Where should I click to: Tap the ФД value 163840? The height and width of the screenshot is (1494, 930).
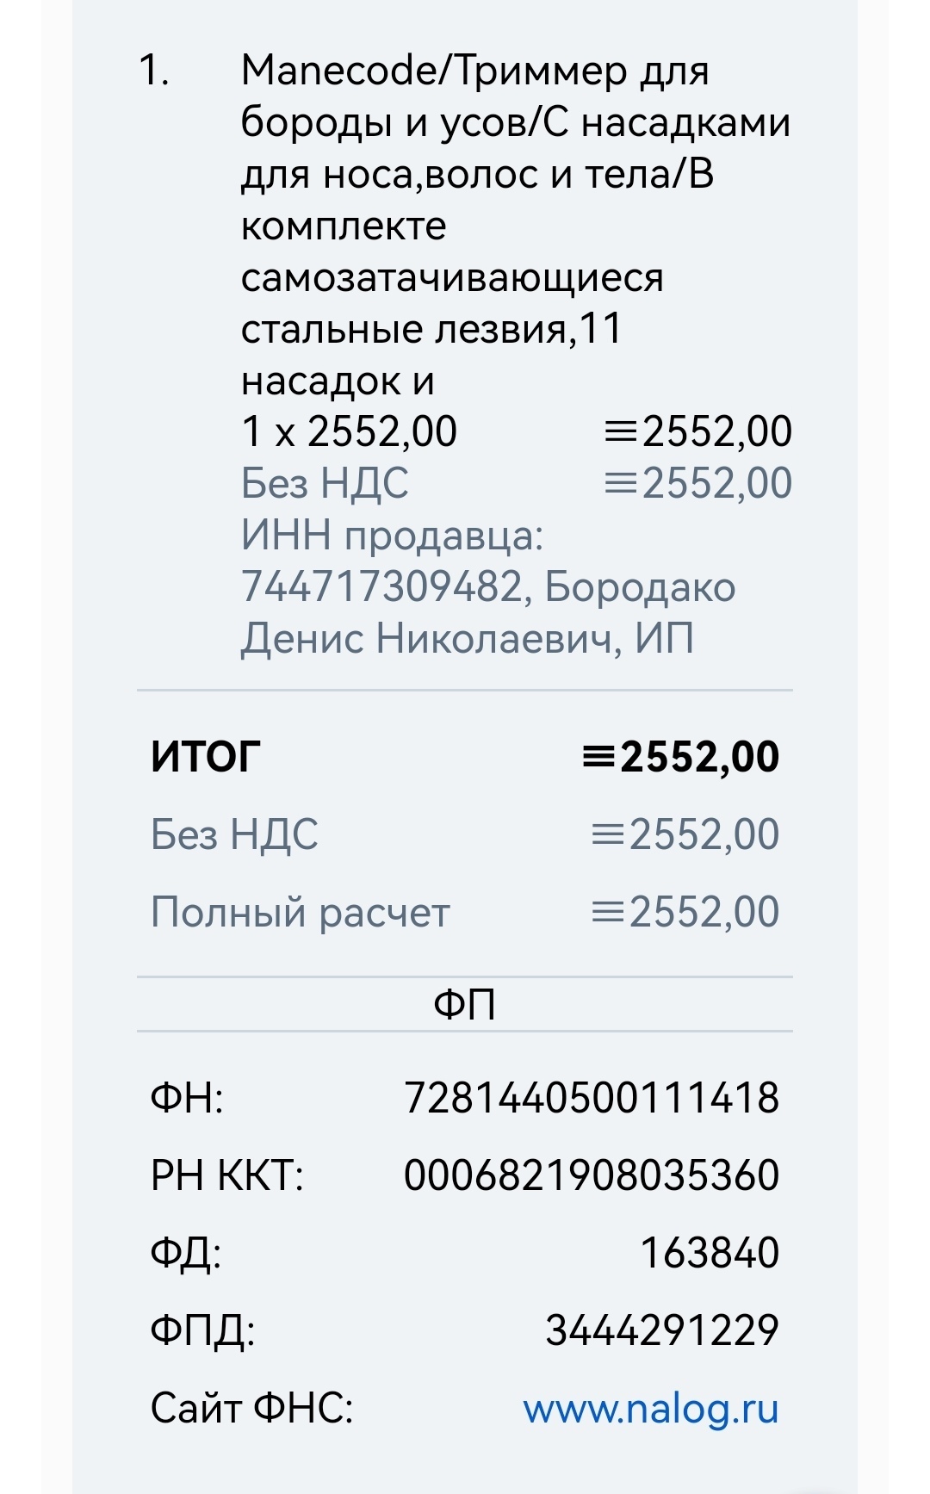709,1254
